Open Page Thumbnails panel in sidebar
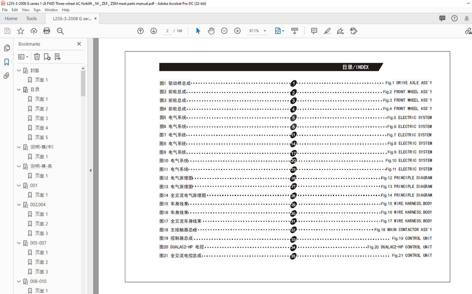 pyautogui.click(x=6, y=48)
